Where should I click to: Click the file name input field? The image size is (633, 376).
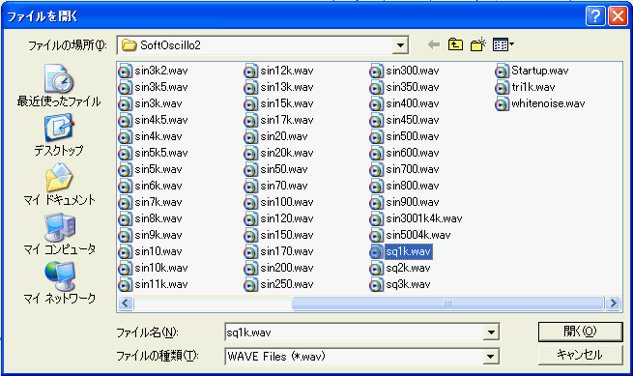[x=355, y=333]
